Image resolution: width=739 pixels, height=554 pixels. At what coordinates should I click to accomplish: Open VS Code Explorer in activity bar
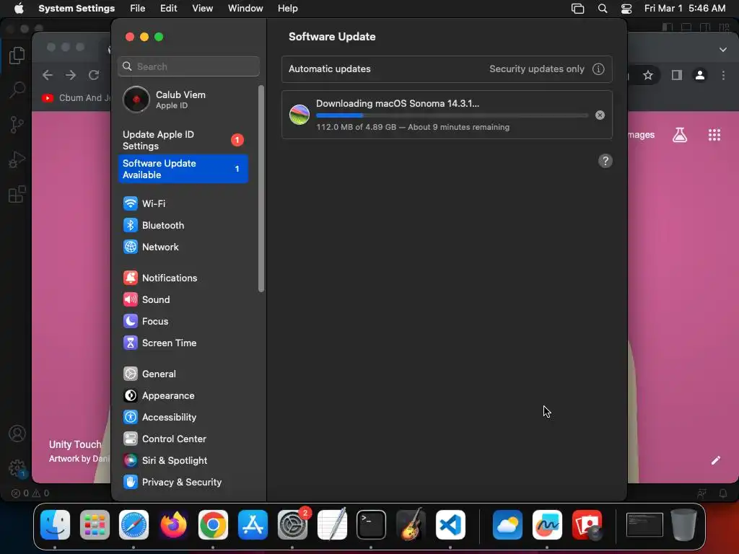[x=17, y=56]
